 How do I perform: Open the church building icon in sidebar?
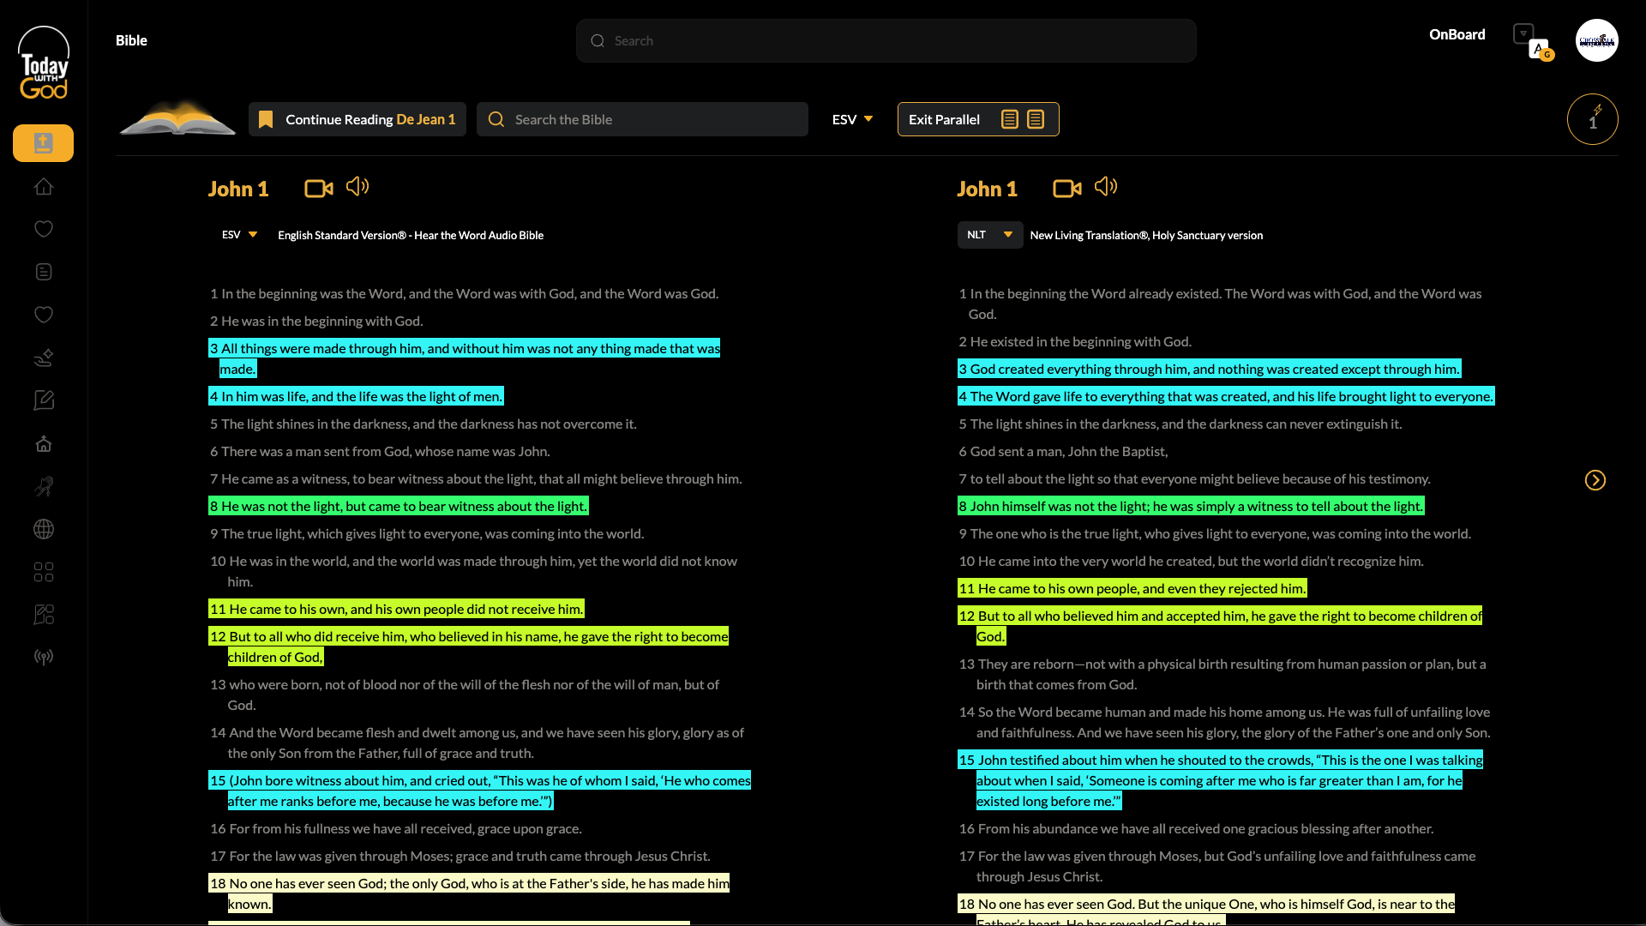(44, 443)
